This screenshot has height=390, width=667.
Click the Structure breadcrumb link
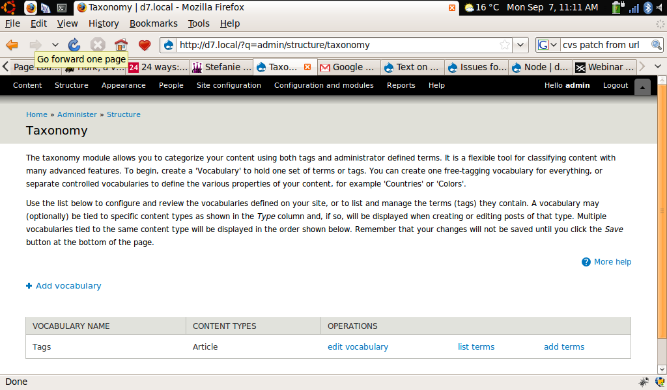[x=123, y=114]
